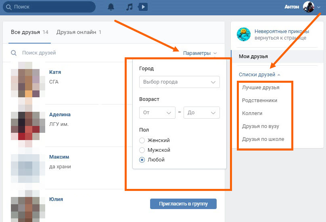Expand the age От dropdown
Viewport: 326px width, 222px height.
tap(157, 113)
